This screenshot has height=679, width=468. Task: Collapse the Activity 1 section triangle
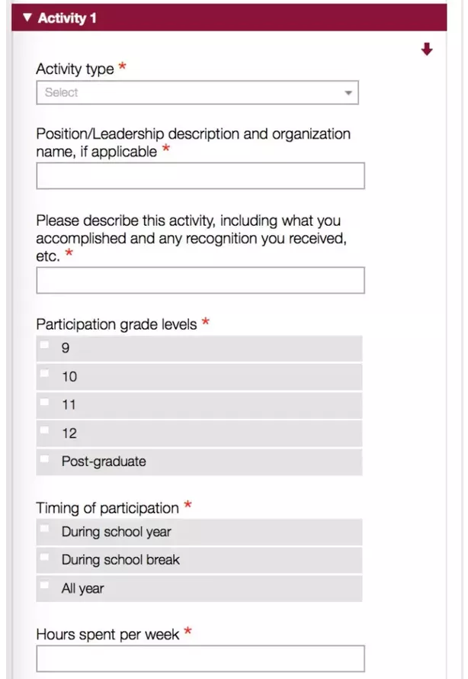(28, 18)
